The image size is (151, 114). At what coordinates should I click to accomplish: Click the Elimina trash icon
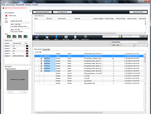point(56,37)
